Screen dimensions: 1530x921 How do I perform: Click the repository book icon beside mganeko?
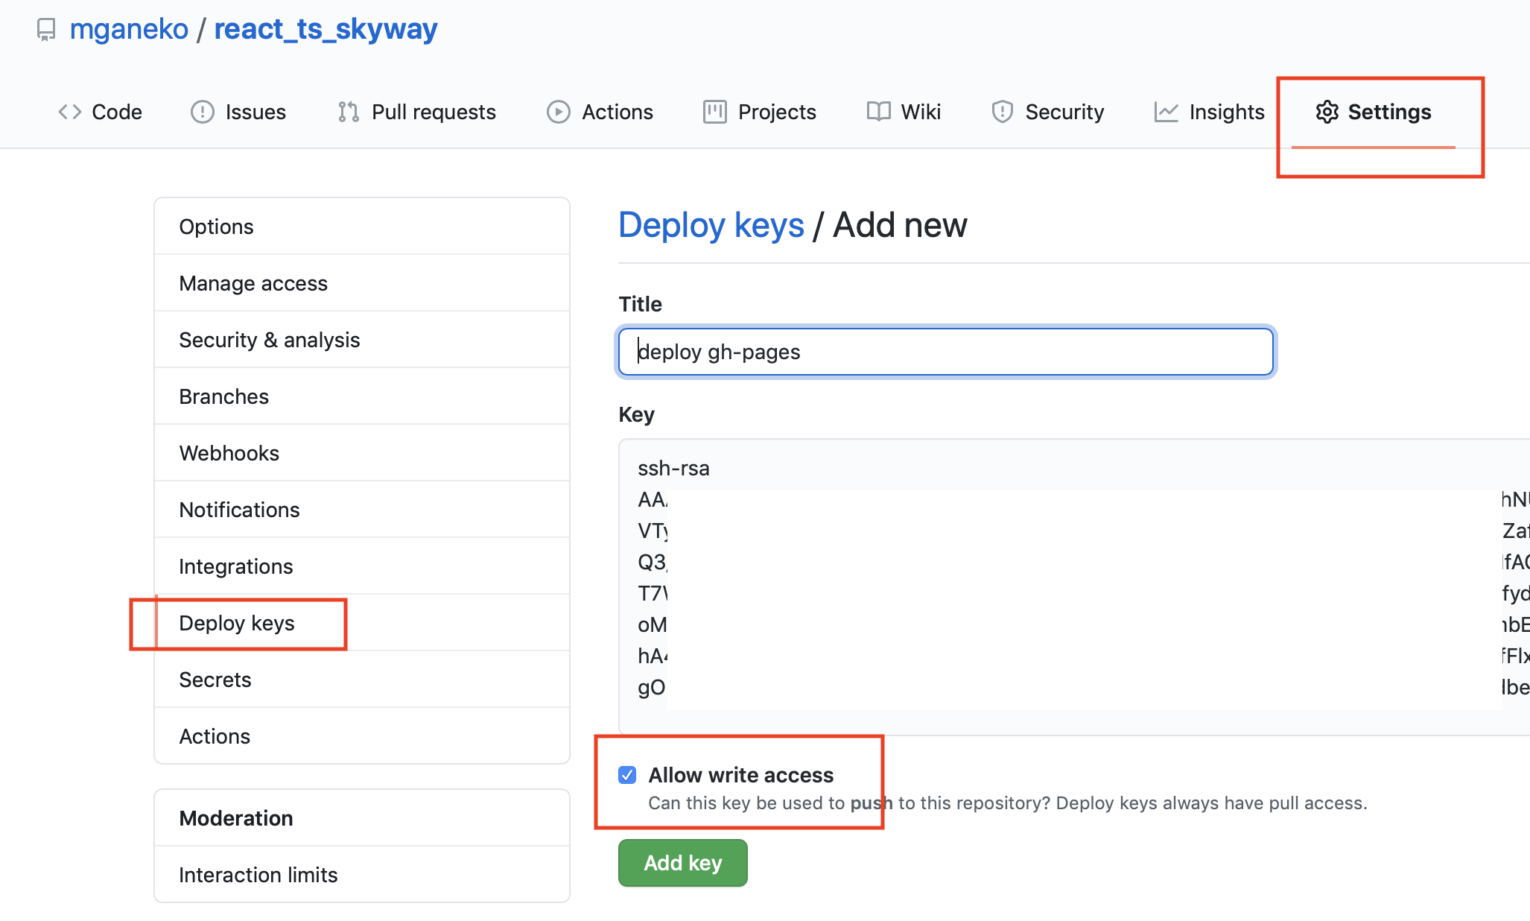[x=46, y=30]
